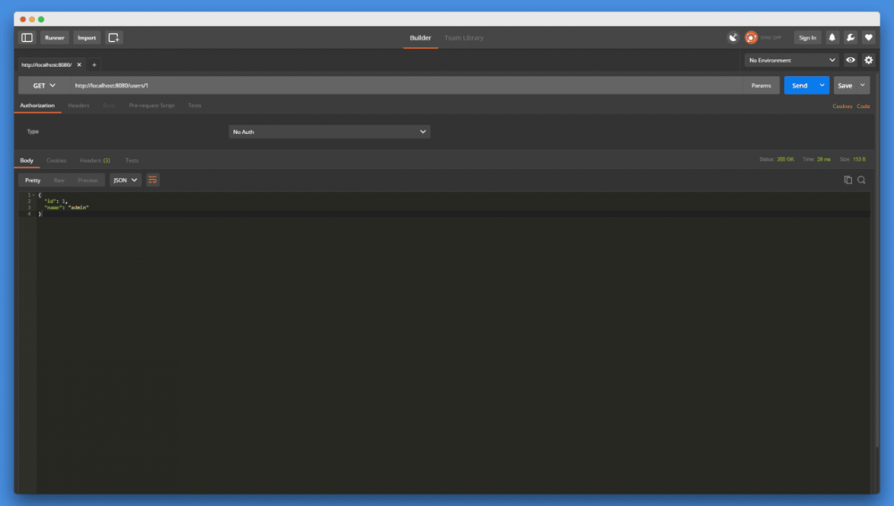
Task: Copy response body to clipboard
Action: (x=848, y=181)
